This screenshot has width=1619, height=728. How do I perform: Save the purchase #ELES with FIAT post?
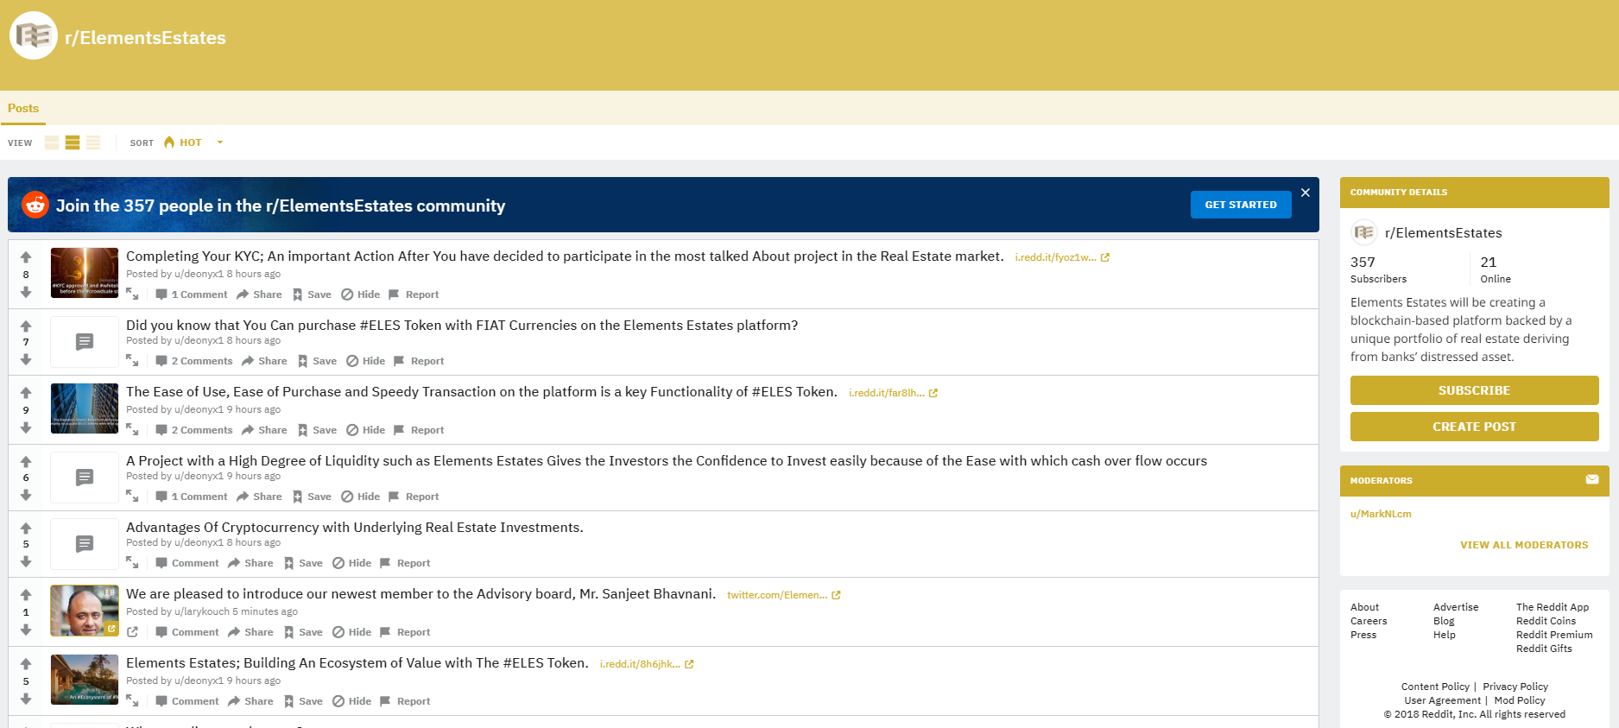tap(317, 361)
